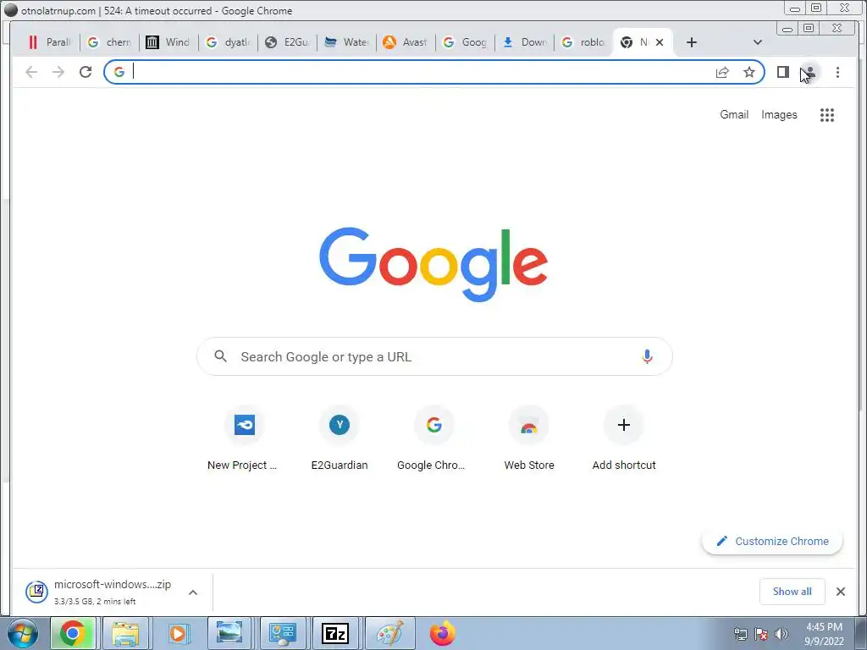Click the network tray icon
The width and height of the screenshot is (867, 650).
pyautogui.click(x=740, y=634)
